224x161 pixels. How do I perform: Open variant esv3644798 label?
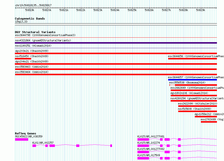[45, 35]
